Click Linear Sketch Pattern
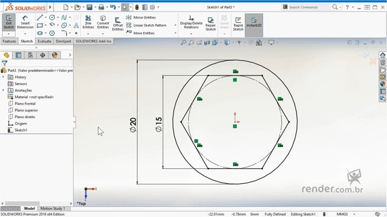 (x=146, y=25)
